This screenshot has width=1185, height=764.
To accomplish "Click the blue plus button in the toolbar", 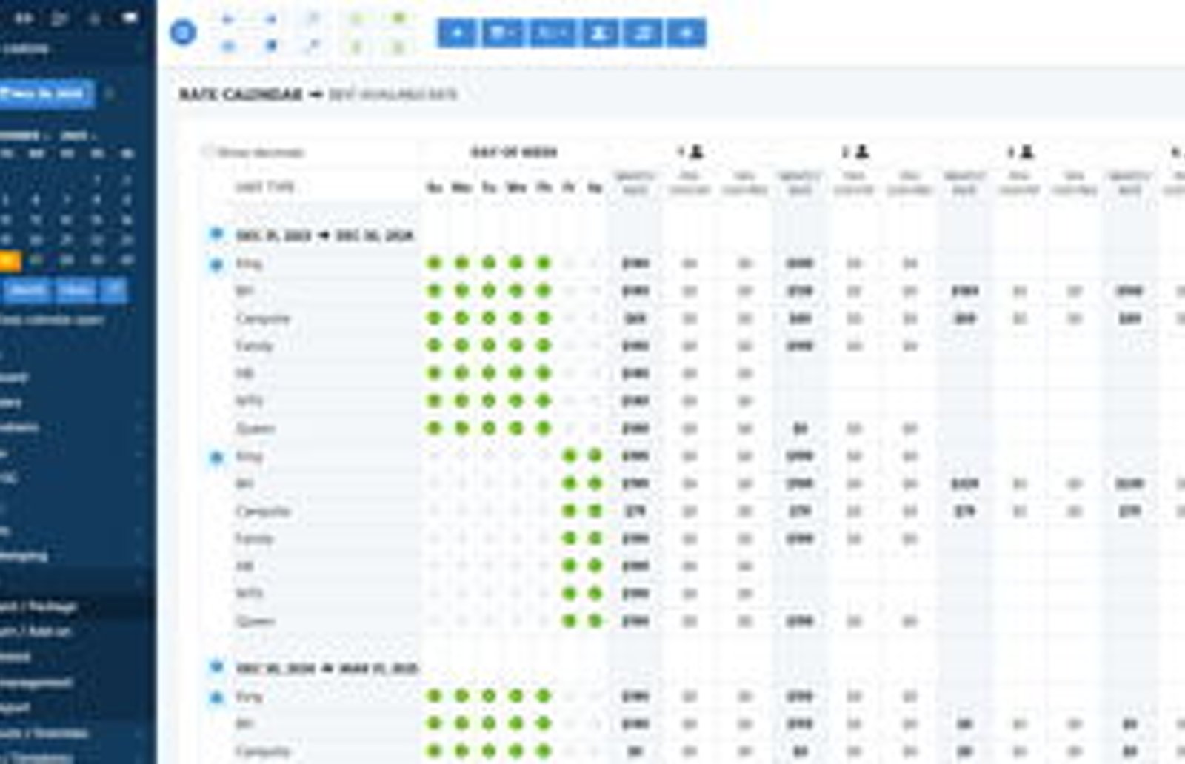I will (457, 33).
